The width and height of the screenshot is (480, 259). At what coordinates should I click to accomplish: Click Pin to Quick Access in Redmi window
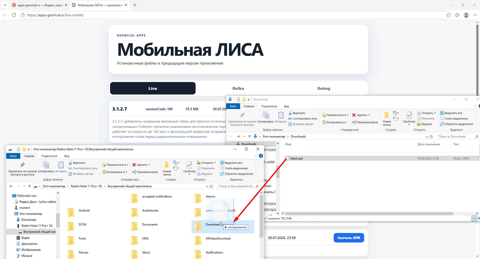(23, 168)
